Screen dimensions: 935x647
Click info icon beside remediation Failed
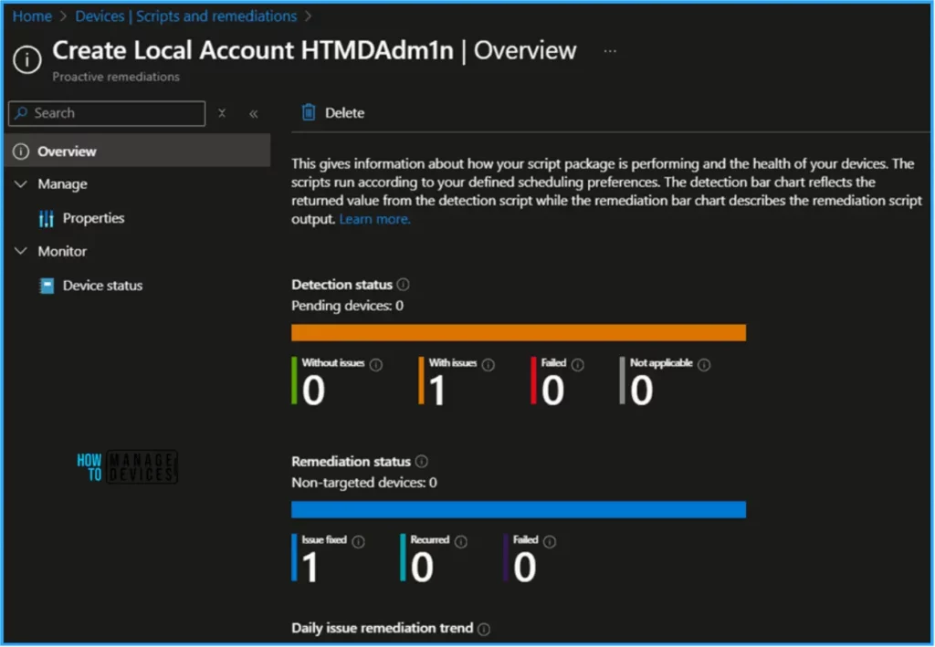point(550,541)
